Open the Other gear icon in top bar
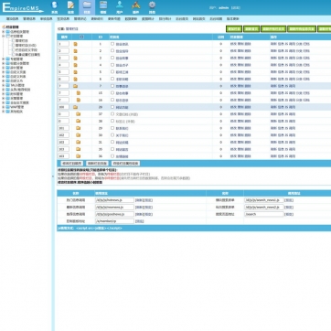Screen dimensions: 331x331 coord(152,7)
